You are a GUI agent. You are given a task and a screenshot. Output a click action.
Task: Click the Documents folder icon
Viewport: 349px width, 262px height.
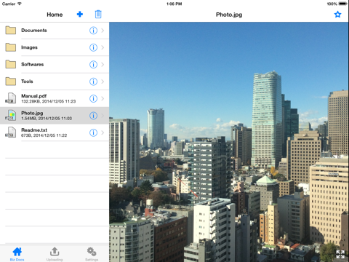coord(11,31)
